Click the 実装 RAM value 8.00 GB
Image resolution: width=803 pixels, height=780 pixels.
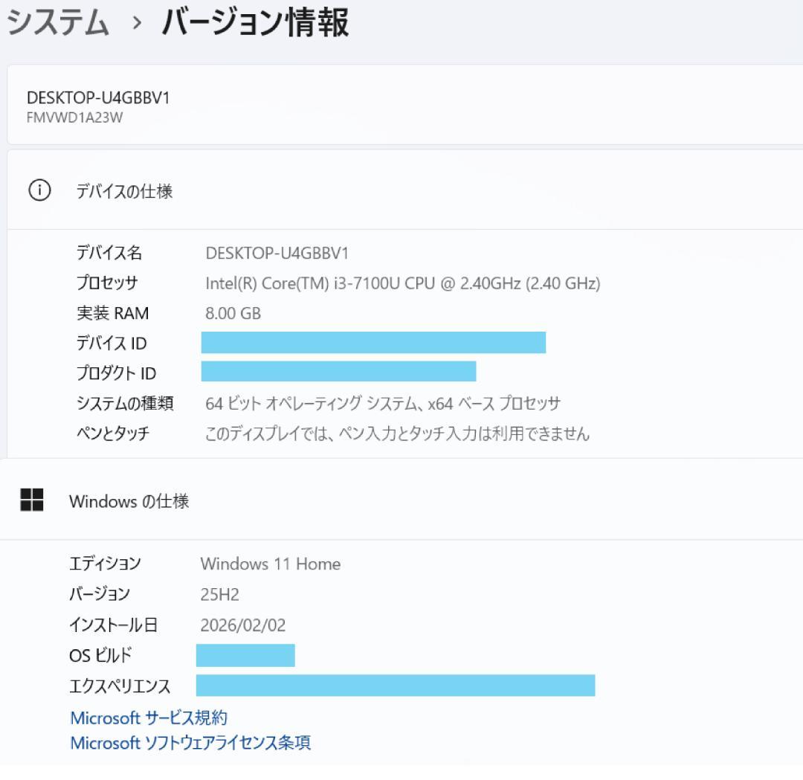[233, 313]
